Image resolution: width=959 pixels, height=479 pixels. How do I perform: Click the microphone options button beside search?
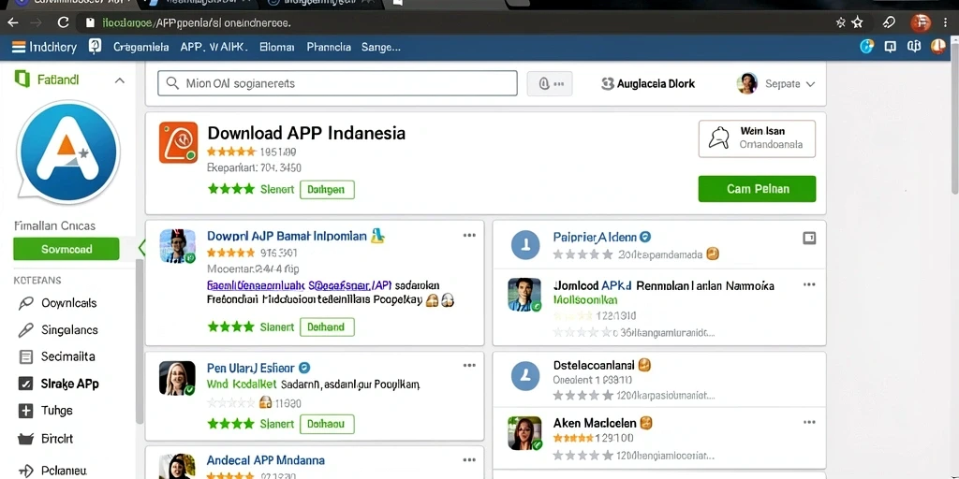(x=550, y=83)
